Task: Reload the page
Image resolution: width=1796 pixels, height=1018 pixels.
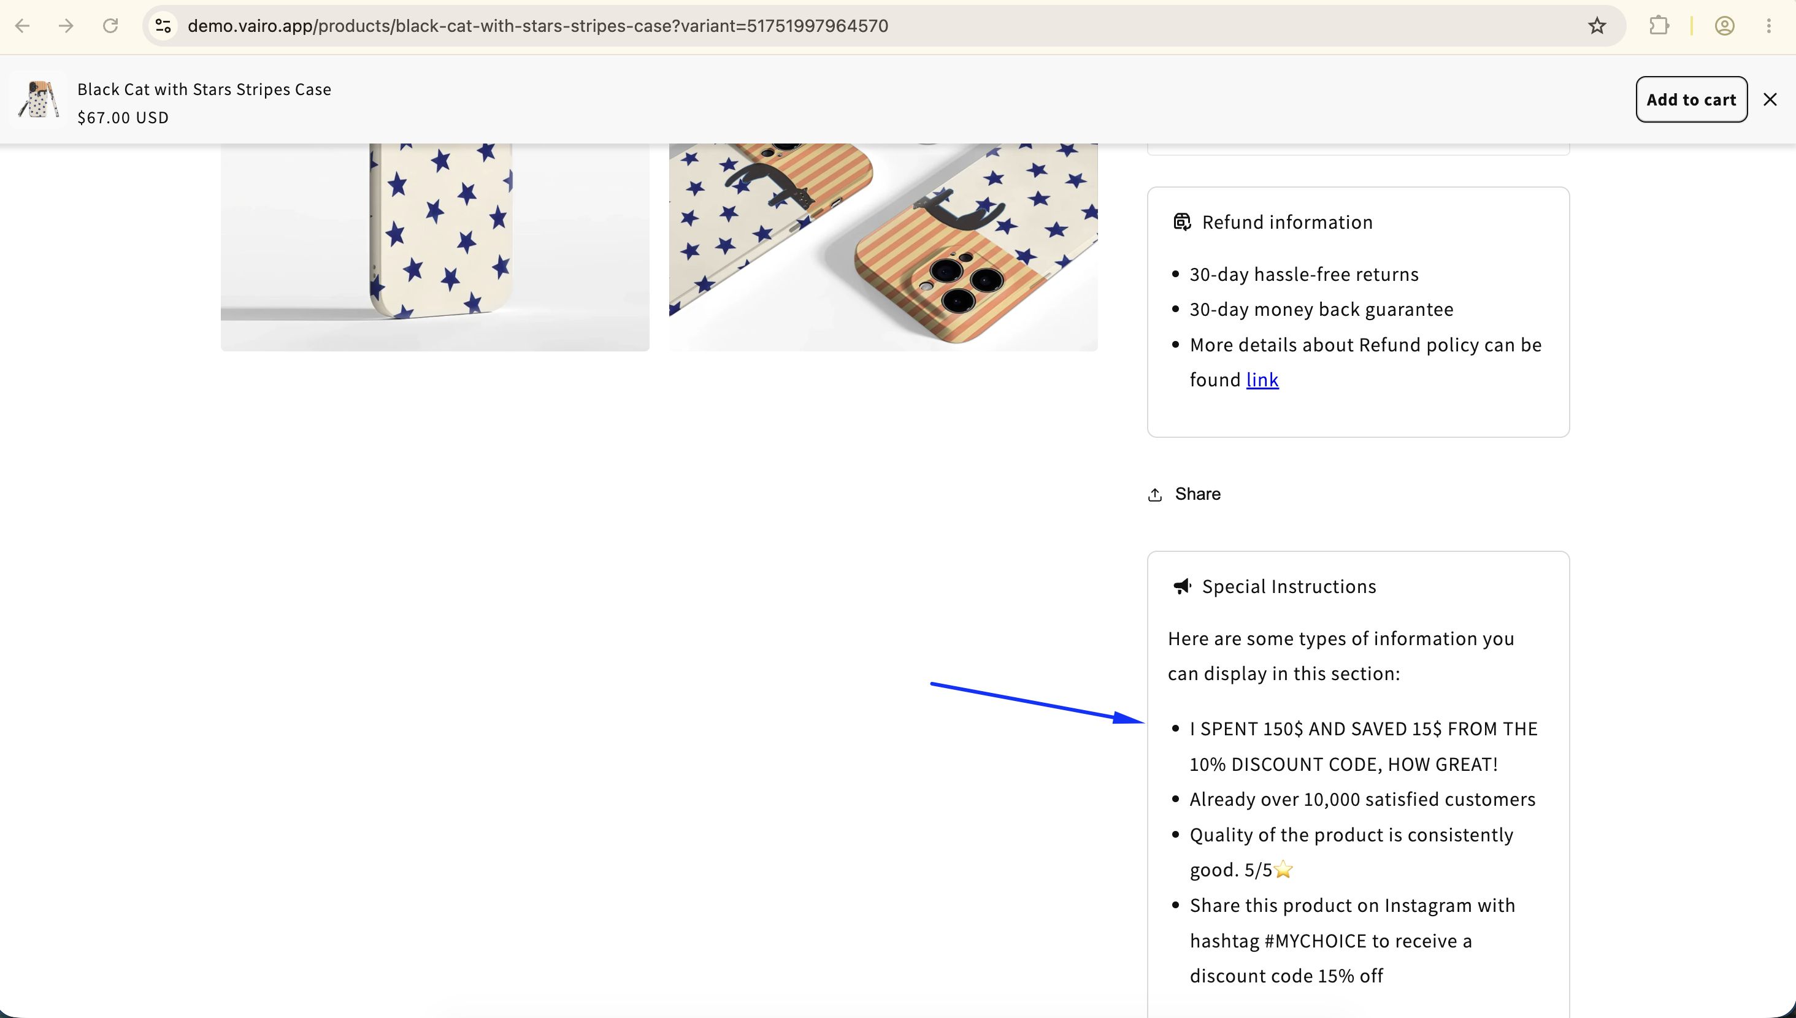Action: (x=110, y=26)
